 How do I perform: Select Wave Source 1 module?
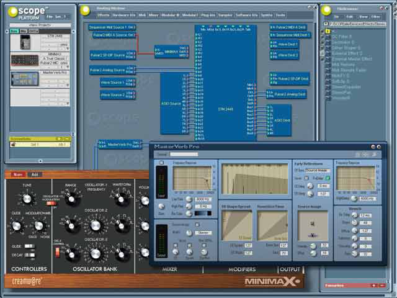[118, 83]
